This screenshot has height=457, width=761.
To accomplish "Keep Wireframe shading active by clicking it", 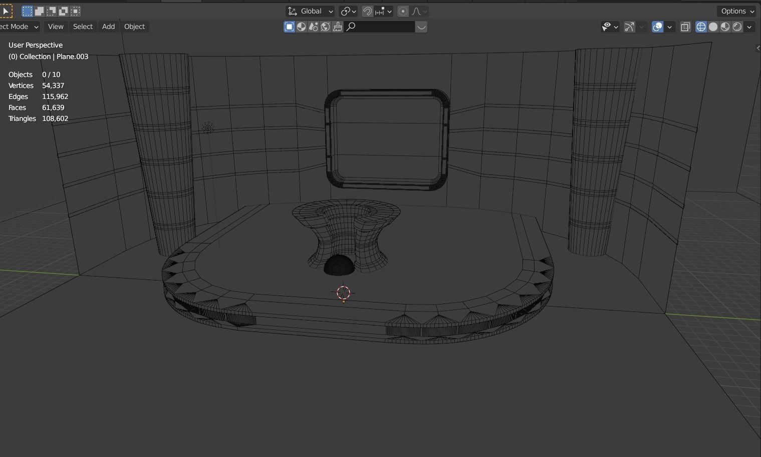I will (x=700, y=27).
